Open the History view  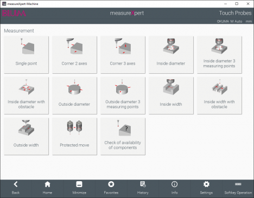pos(143,188)
